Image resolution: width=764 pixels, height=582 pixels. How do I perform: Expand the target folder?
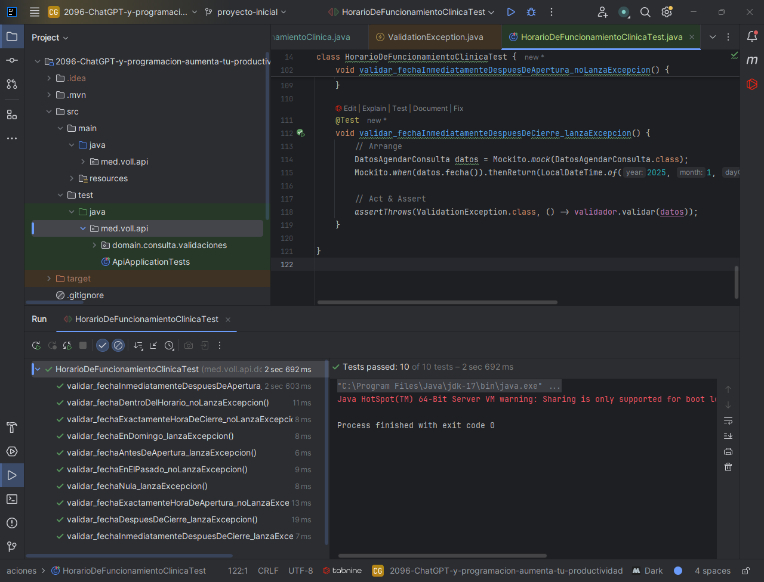click(x=49, y=278)
